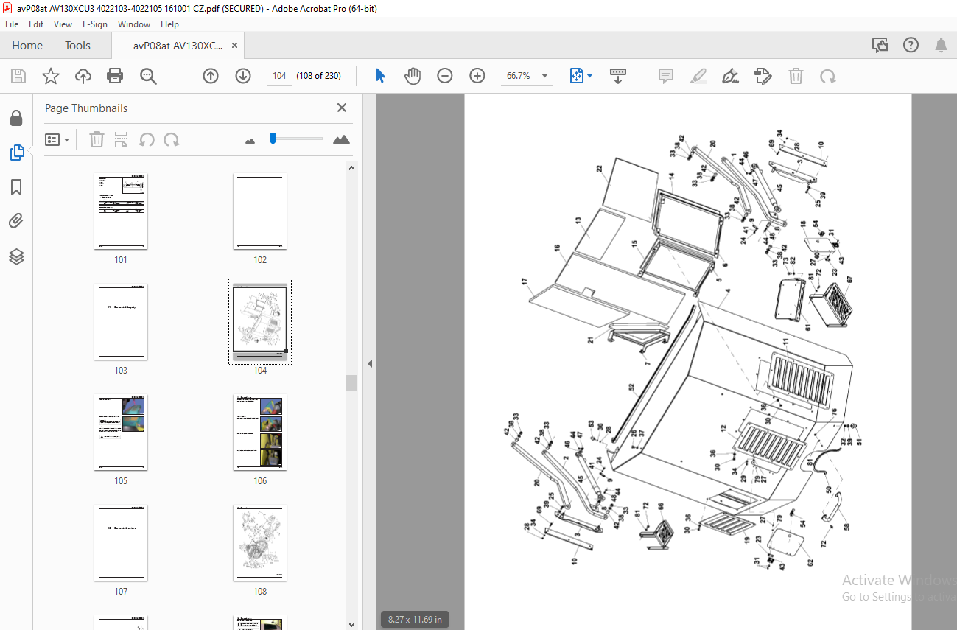Viewport: 957px width, 630px height.
Task: Toggle the Page Thumbnails sidebar icon
Action: click(x=16, y=153)
